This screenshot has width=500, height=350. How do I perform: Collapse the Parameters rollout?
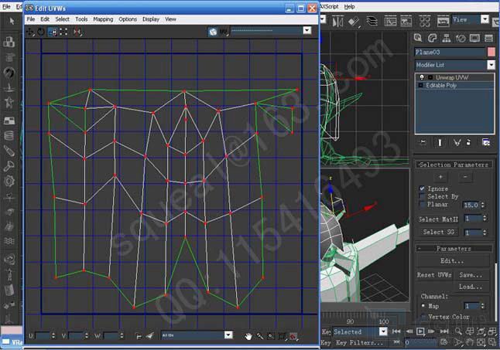(454, 248)
